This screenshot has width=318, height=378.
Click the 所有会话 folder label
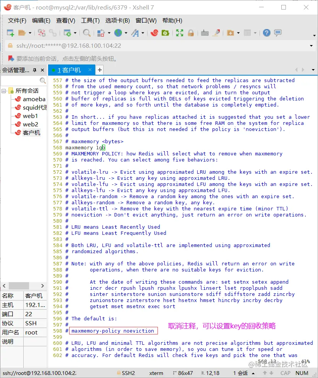(x=27, y=91)
